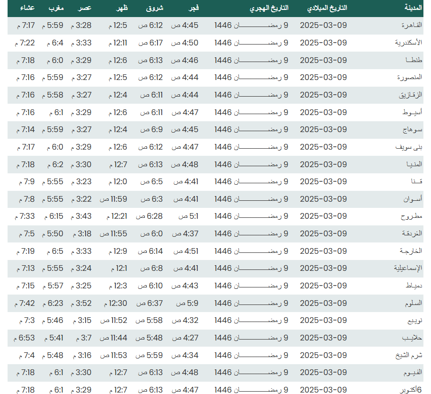Viewport: 431px width, 394px height.
Task: Select the الفيوم city name cell
Action: tap(413, 373)
